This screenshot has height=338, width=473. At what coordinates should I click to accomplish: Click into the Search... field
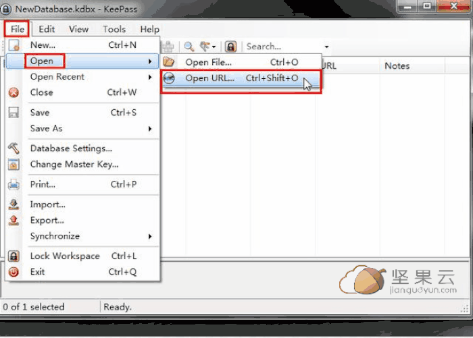point(284,47)
